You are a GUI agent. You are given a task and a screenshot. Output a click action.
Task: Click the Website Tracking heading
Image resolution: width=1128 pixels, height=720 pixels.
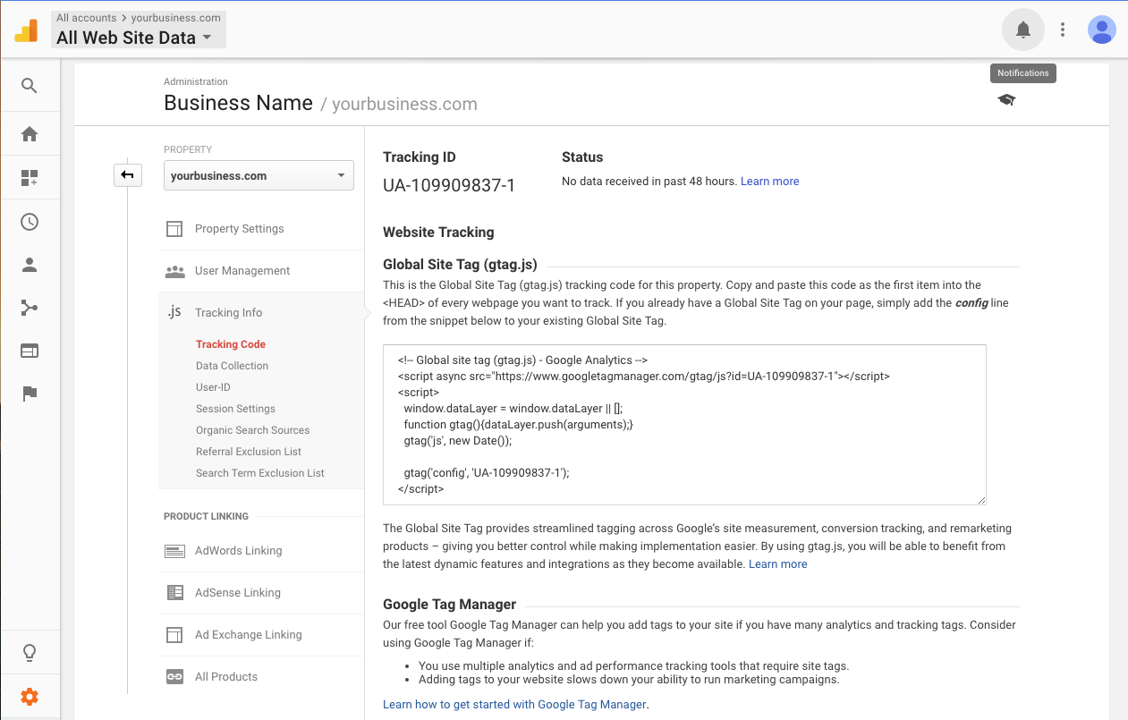coord(438,233)
